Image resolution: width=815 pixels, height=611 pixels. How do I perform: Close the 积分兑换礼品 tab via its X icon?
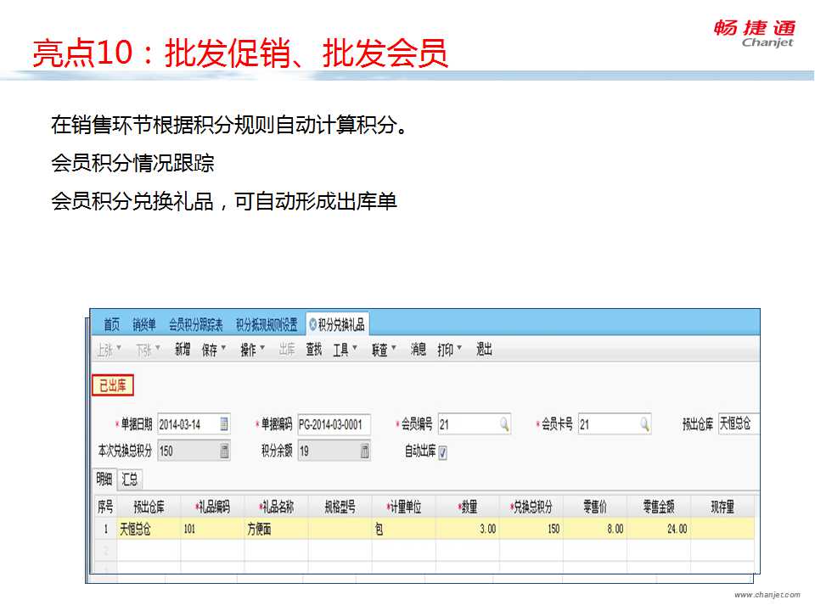(312, 324)
